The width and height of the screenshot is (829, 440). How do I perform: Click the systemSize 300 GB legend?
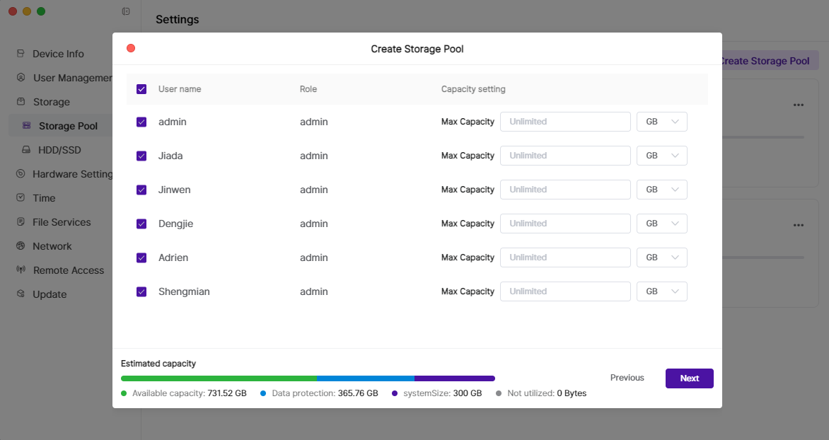pyautogui.click(x=436, y=393)
